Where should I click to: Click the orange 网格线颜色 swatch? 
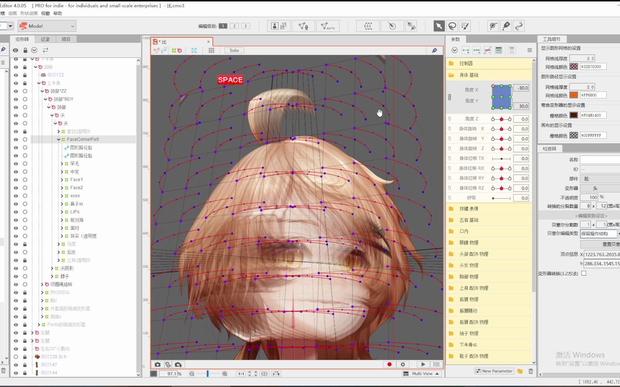click(574, 95)
